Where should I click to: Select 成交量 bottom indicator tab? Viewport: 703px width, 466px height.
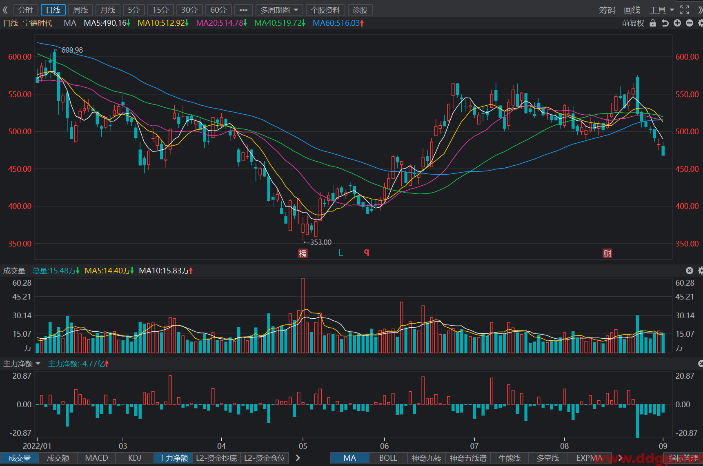(20, 458)
